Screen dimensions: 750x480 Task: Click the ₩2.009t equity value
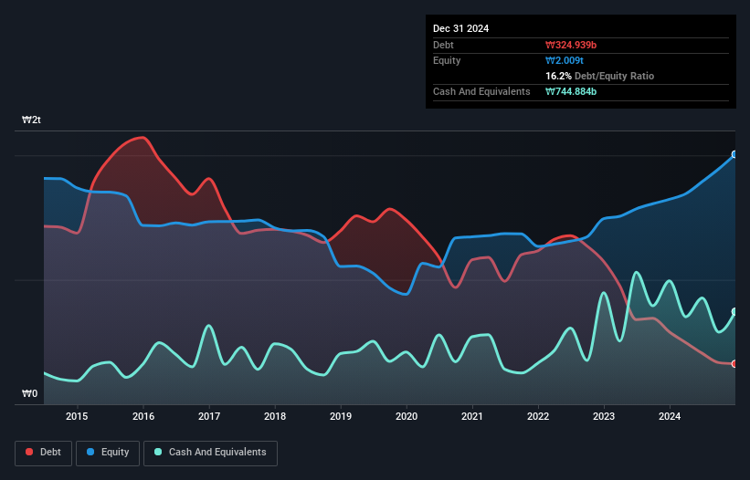pyautogui.click(x=565, y=60)
